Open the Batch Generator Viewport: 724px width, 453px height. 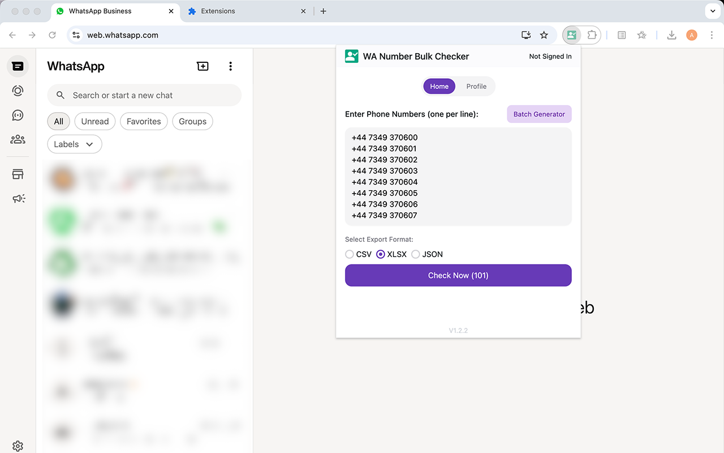pyautogui.click(x=538, y=114)
